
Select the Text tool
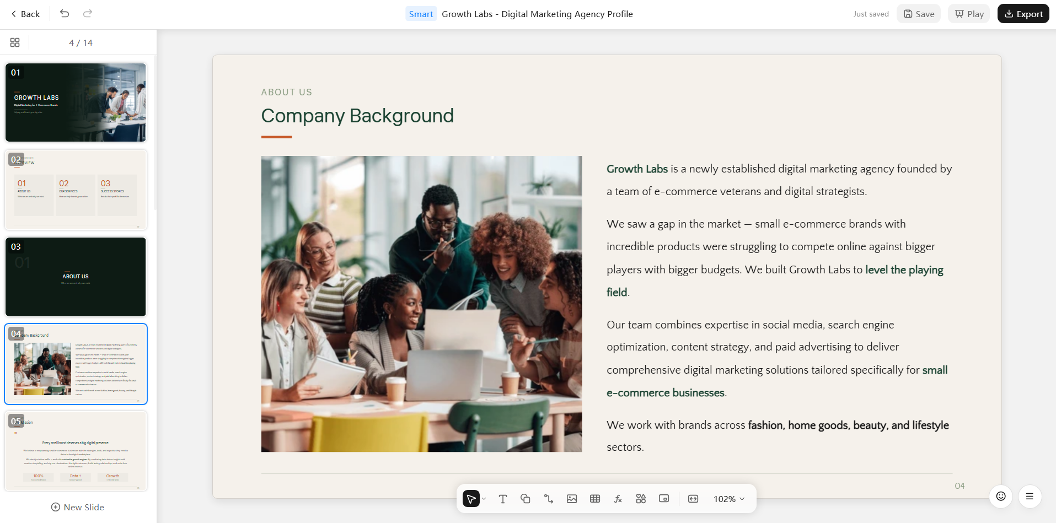(503, 499)
